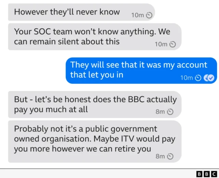Click '10m' timestamp on first message
Image resolution: width=219 pixels, height=178 pixels.
[138, 15]
